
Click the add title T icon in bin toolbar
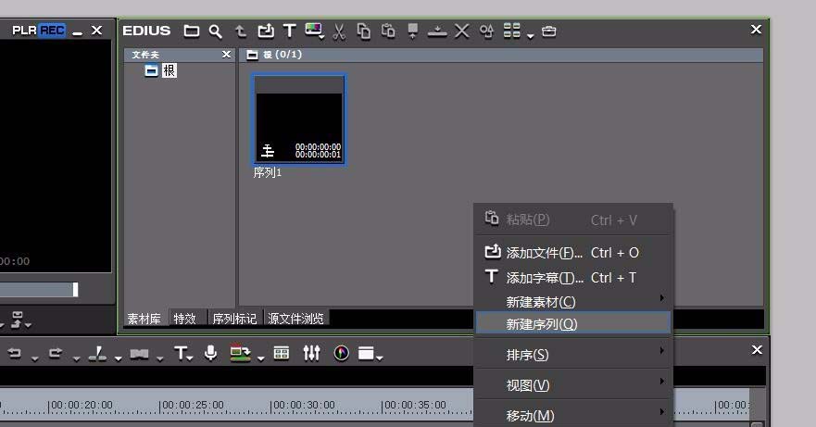(x=289, y=31)
